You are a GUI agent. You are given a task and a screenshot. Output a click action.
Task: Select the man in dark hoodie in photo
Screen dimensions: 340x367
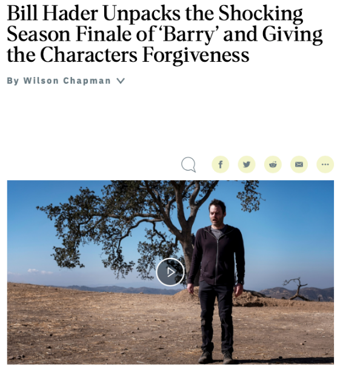click(x=216, y=281)
